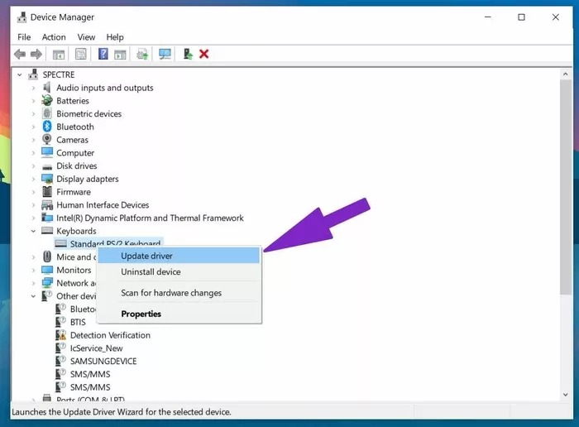
Task: Open Properties from the context menu
Action: 141,314
